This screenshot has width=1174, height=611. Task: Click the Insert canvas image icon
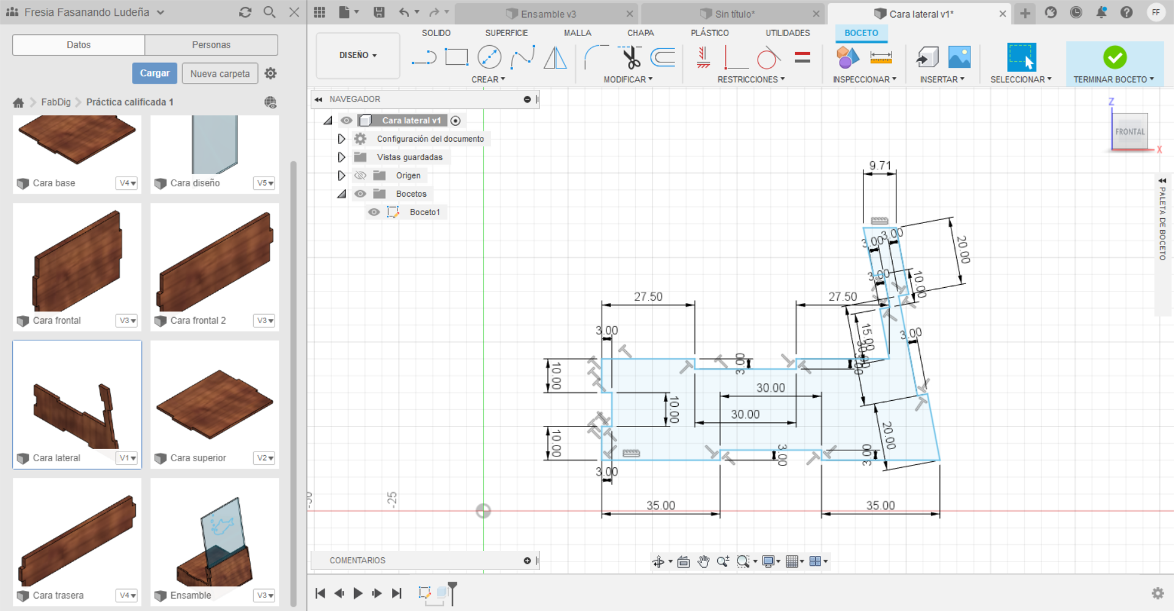point(959,57)
